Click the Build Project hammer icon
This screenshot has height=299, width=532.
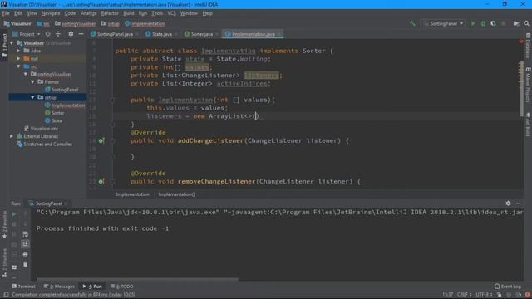click(412, 23)
